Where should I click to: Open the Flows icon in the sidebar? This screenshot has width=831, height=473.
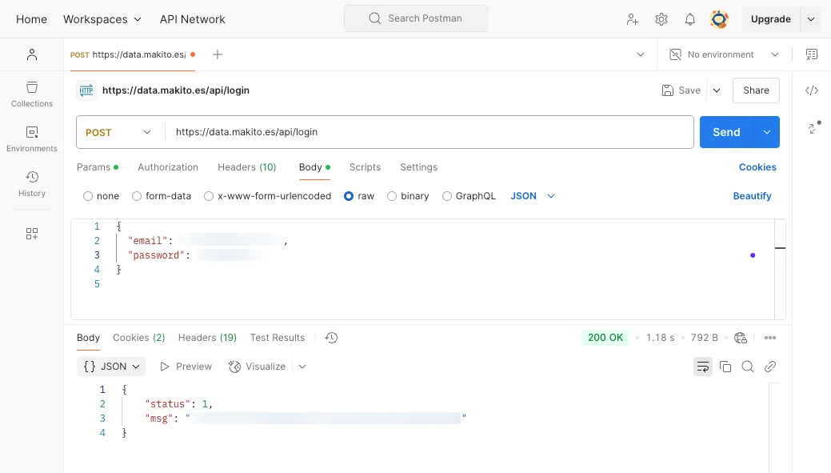(x=31, y=233)
